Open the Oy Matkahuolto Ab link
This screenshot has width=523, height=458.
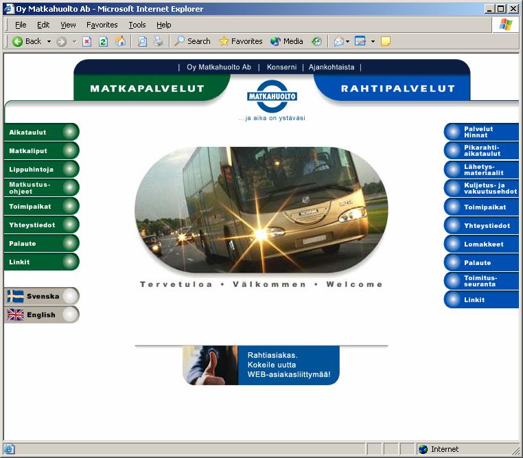tap(219, 67)
